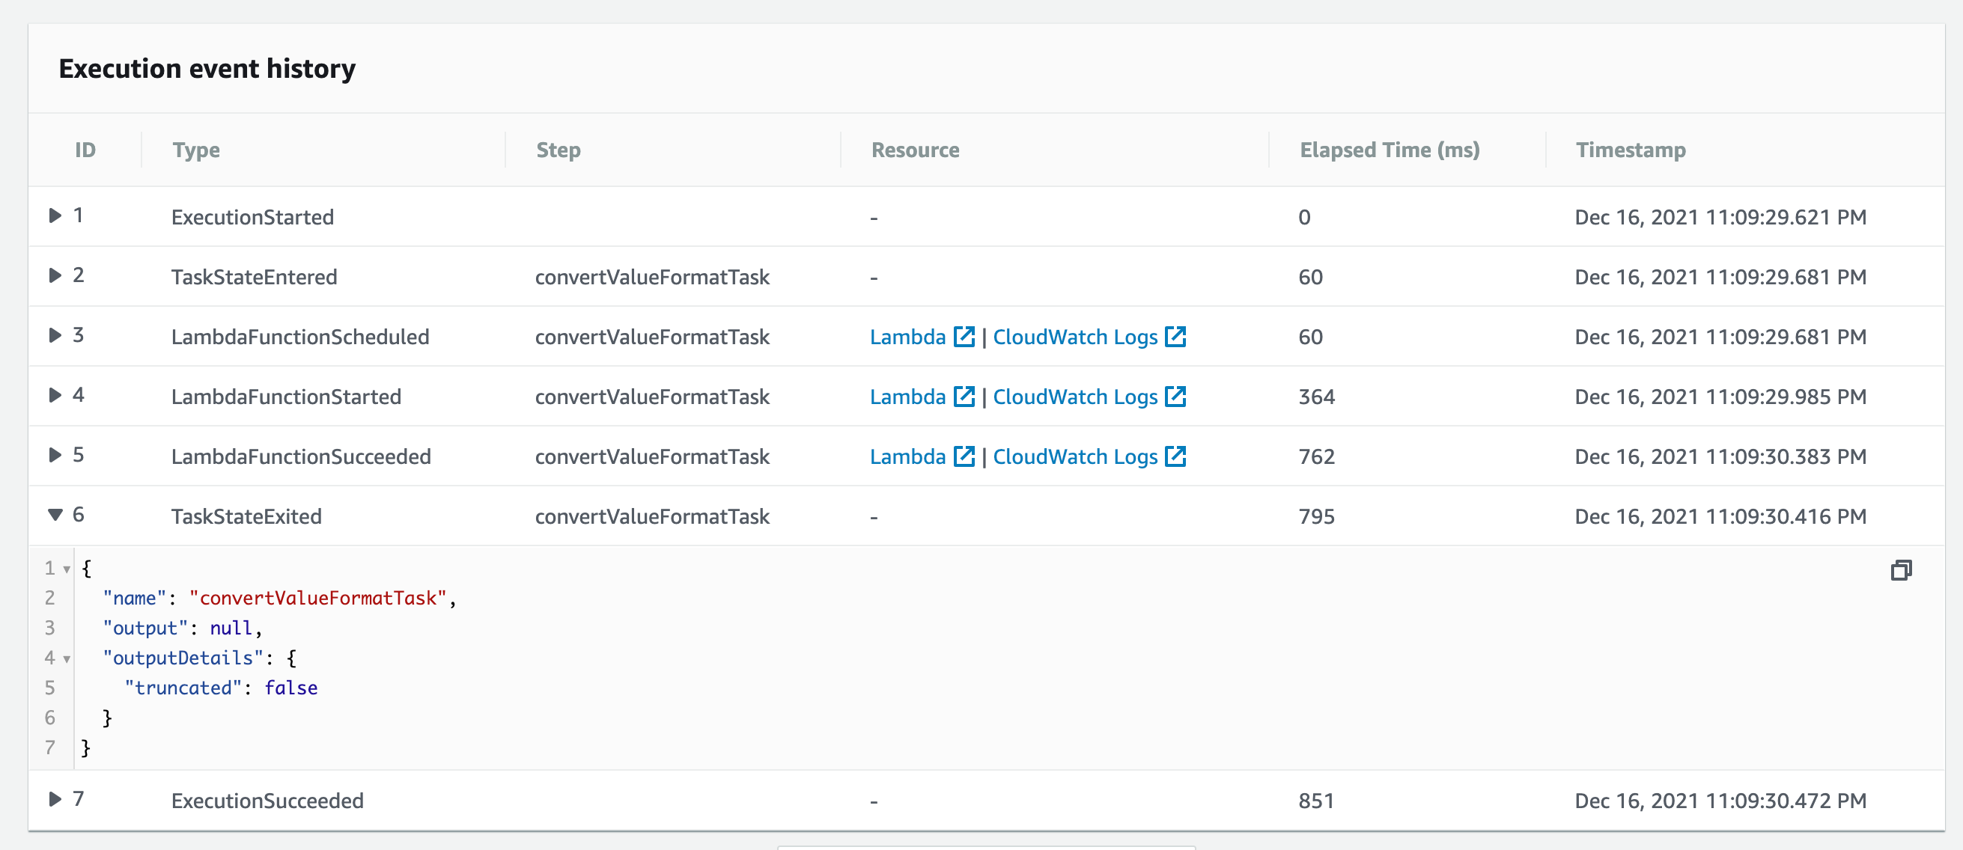This screenshot has height=850, width=1963.
Task: Open the Lambda link for LambdaFunctionScheduled
Action: coord(907,337)
